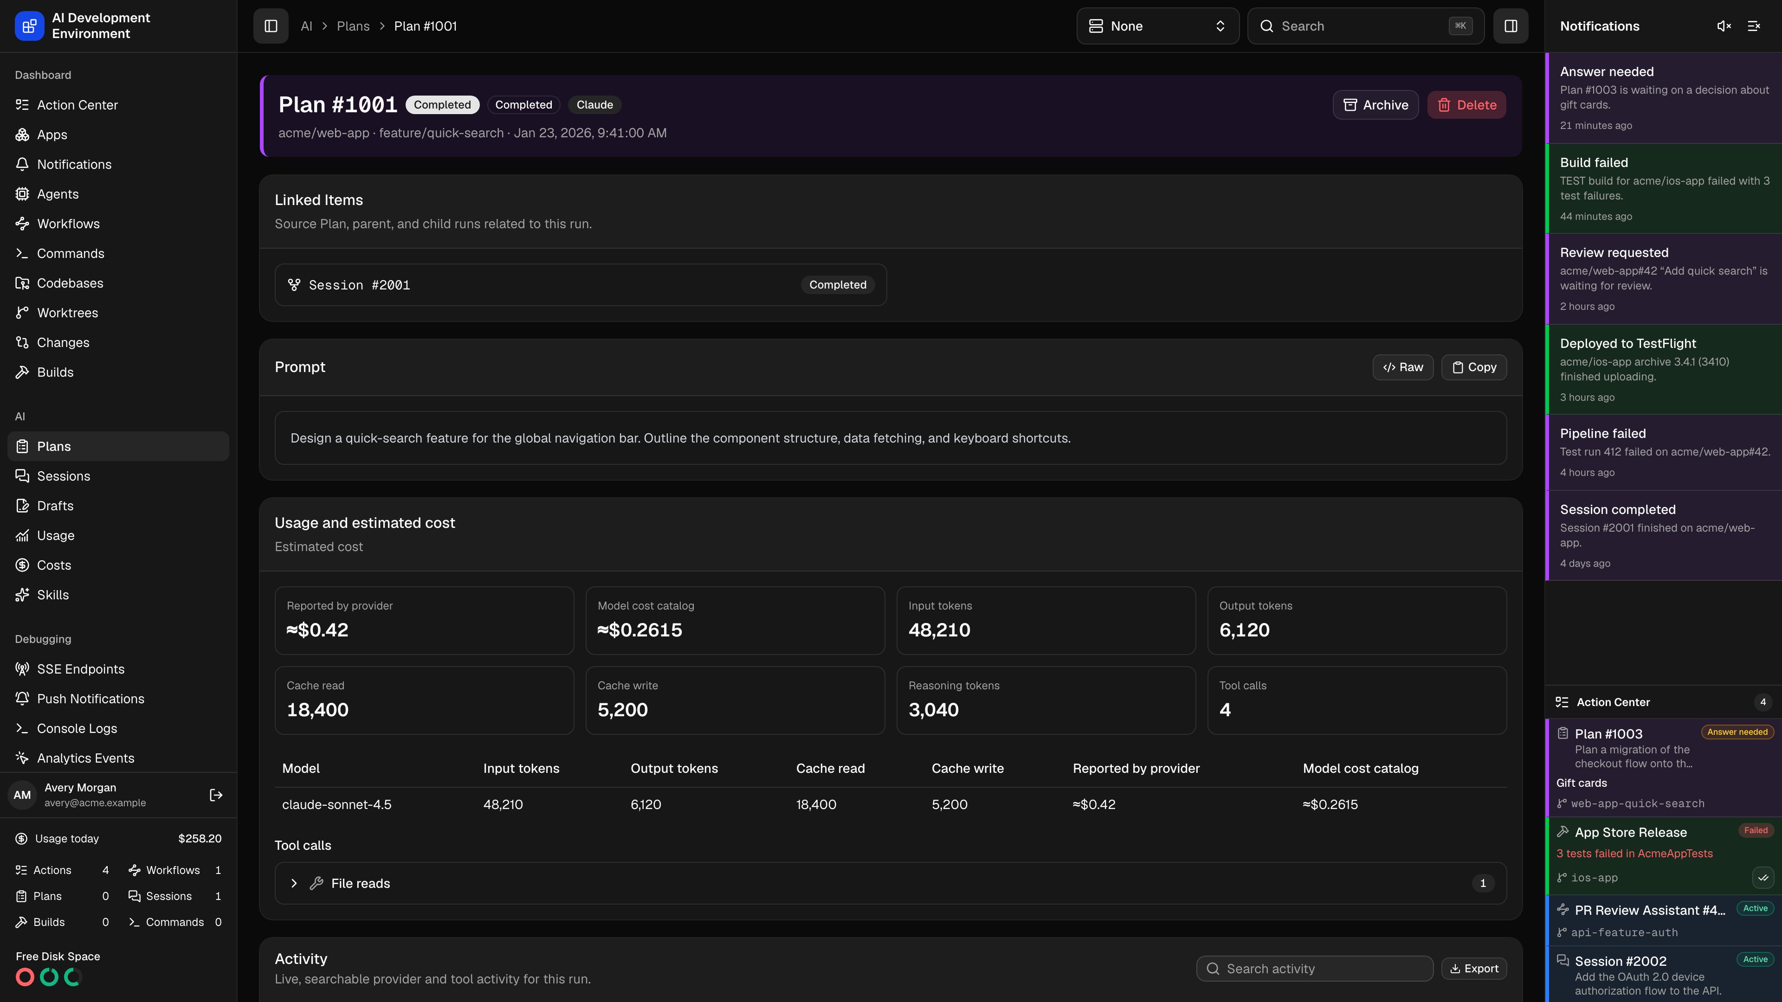The height and width of the screenshot is (1002, 1782).
Task: Click the Usage chart icon
Action: (x=22, y=536)
